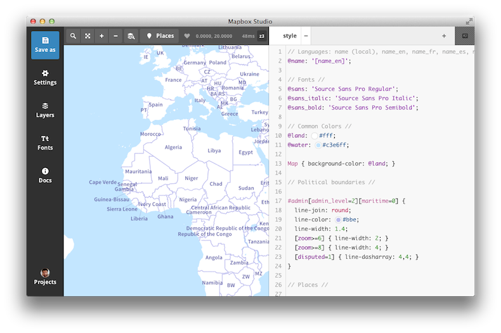501x333 pixels.
Task: Click the Nigeria label on the map
Action: tap(188, 200)
